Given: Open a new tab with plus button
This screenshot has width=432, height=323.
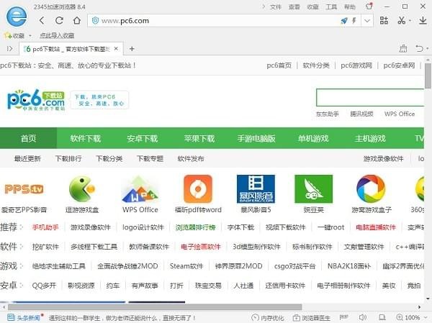Looking at the screenshot, I should point(132,49).
